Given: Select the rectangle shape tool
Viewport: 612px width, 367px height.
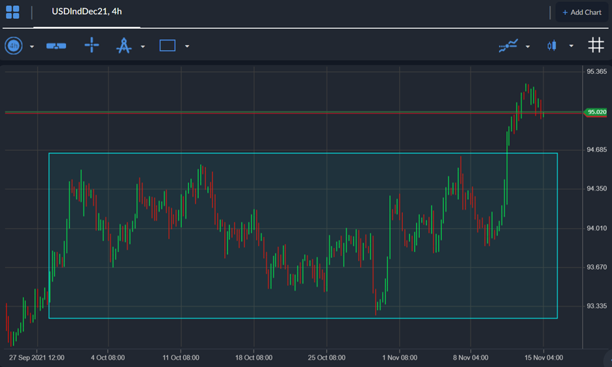Looking at the screenshot, I should [167, 46].
